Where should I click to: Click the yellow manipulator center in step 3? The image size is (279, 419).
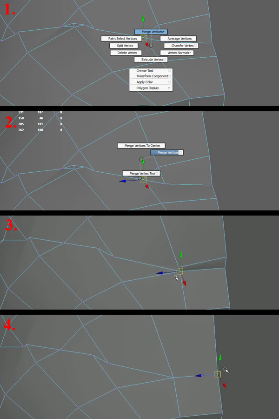(180, 271)
